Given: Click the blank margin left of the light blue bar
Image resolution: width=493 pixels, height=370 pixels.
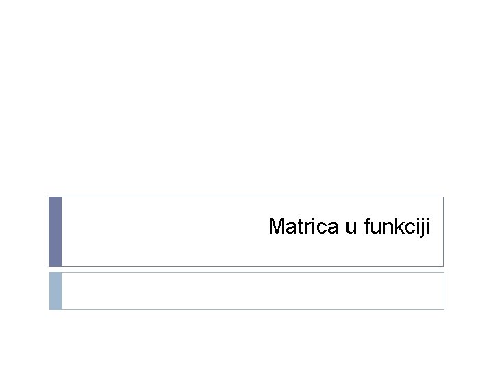Looking at the screenshot, I should [24, 291].
